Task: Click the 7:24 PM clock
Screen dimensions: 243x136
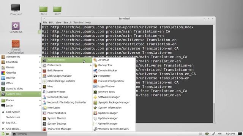Action: coord(230,134)
